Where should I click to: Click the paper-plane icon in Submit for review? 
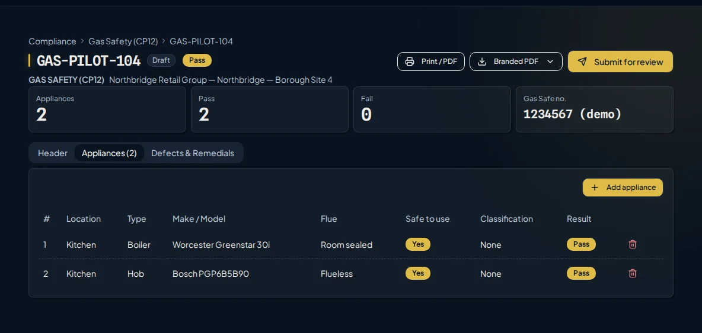click(582, 62)
